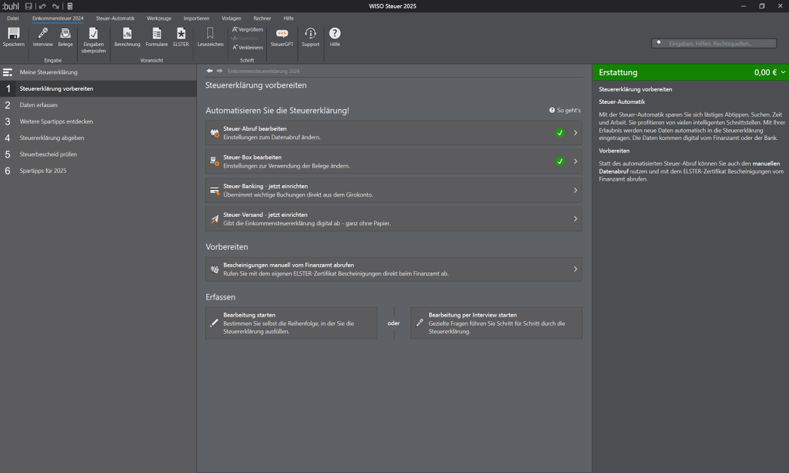Navigate forward with the right arrow
The width and height of the screenshot is (789, 473).
[x=220, y=71]
